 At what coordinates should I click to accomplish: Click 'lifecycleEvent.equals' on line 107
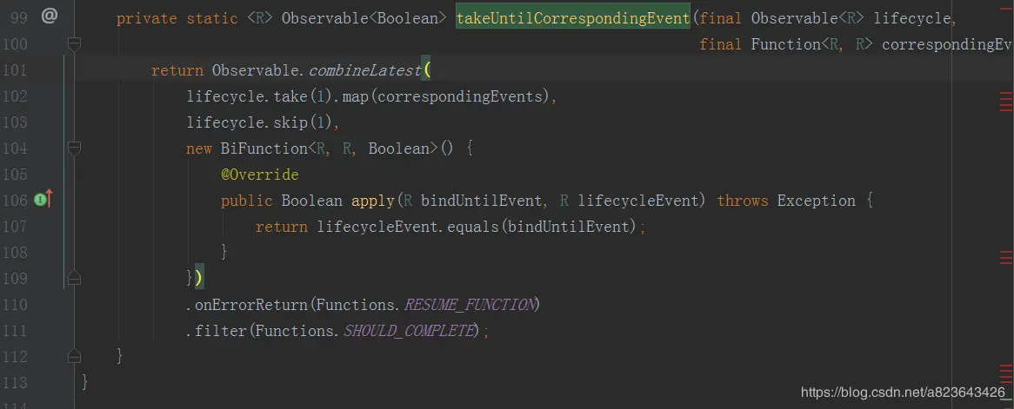click(x=408, y=227)
